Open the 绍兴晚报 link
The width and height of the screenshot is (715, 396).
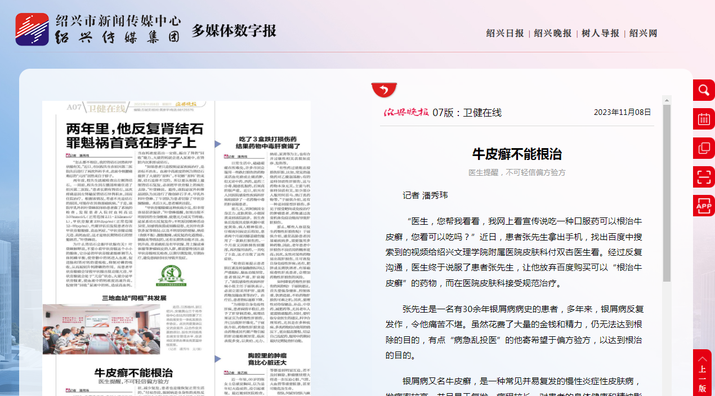(x=553, y=33)
